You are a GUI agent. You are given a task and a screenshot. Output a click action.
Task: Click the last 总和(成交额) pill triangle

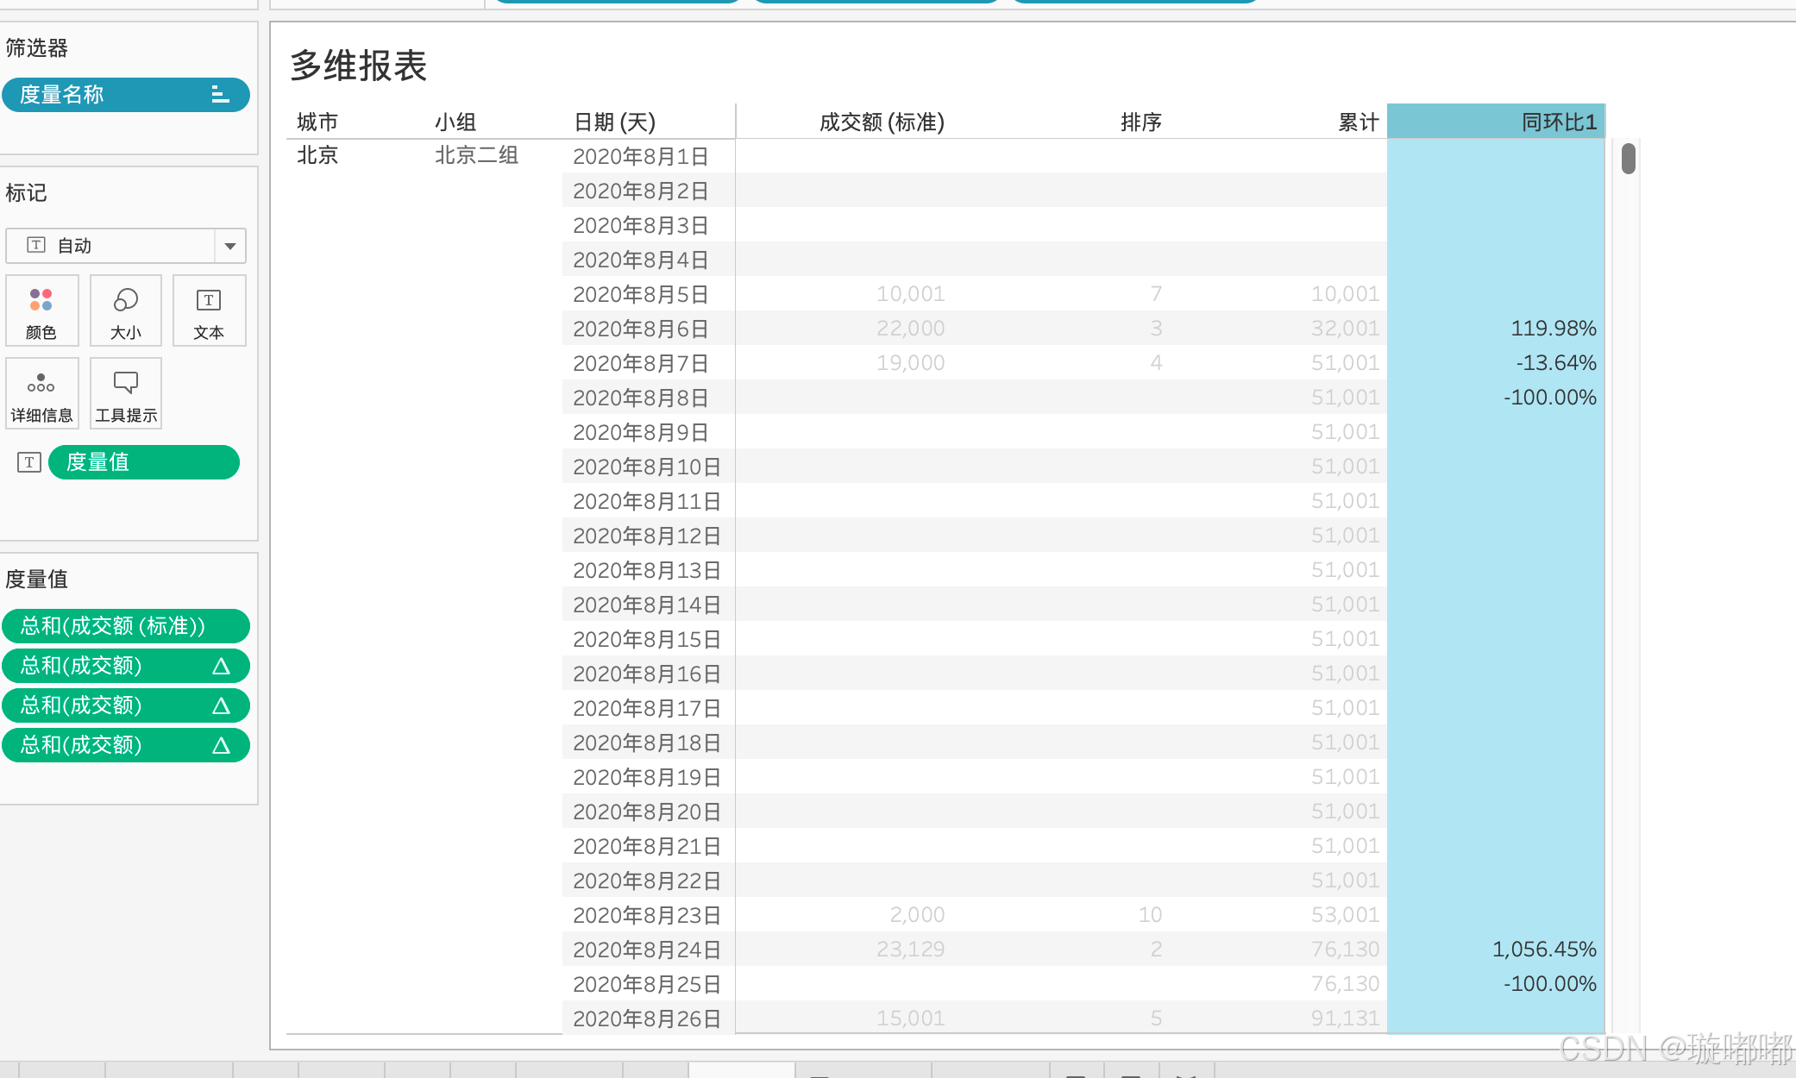[x=221, y=745]
